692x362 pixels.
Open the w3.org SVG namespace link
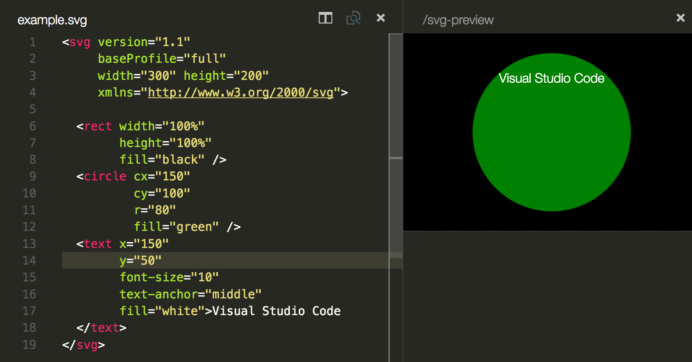click(240, 92)
